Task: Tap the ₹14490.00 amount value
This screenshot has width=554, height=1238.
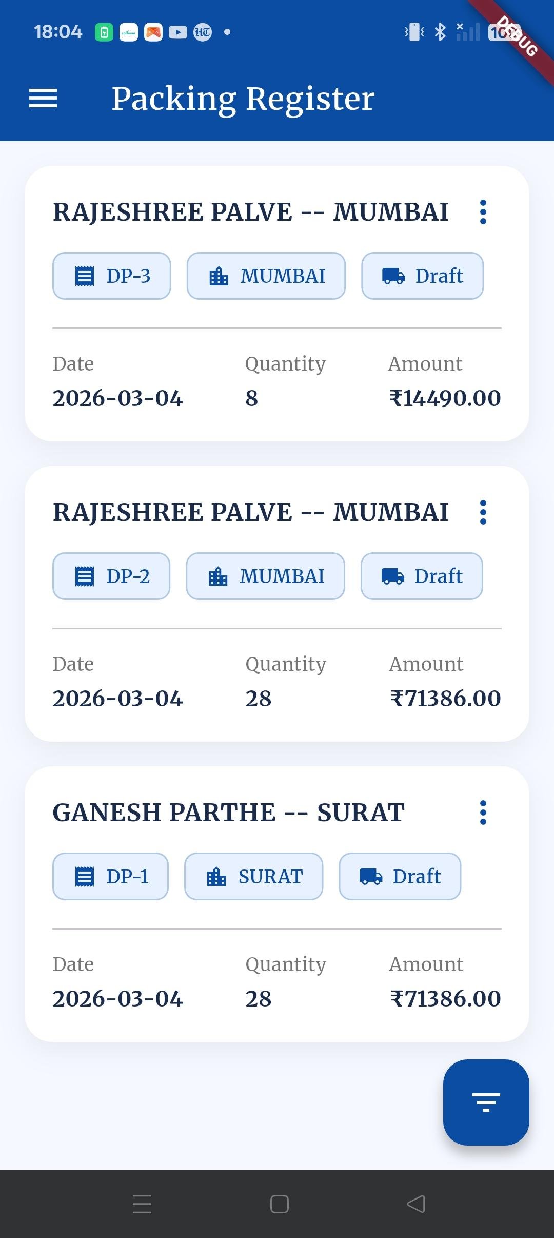Action: pyautogui.click(x=445, y=398)
